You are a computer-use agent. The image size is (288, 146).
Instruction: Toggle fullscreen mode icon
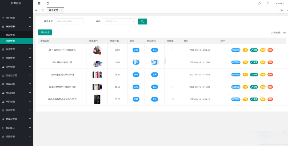point(268,3)
